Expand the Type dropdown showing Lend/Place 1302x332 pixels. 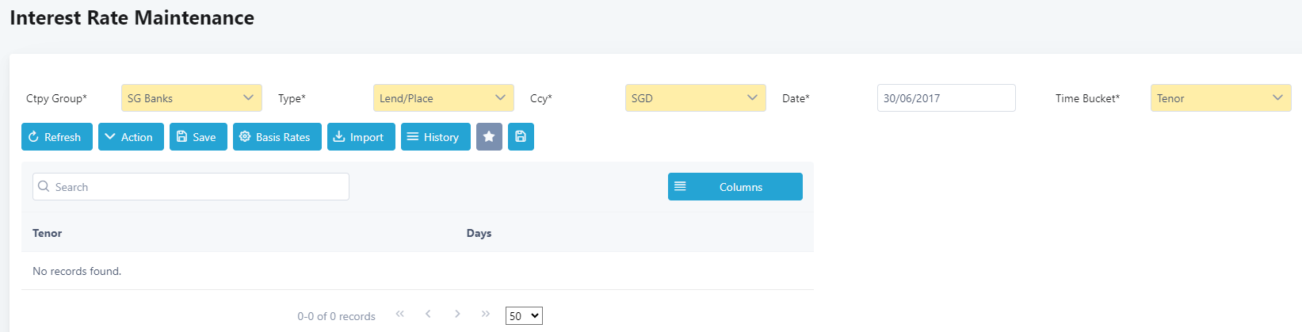click(x=443, y=98)
